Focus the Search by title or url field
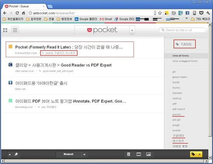Image resolution: width=213 pixels, height=164 pixels. click(182, 30)
